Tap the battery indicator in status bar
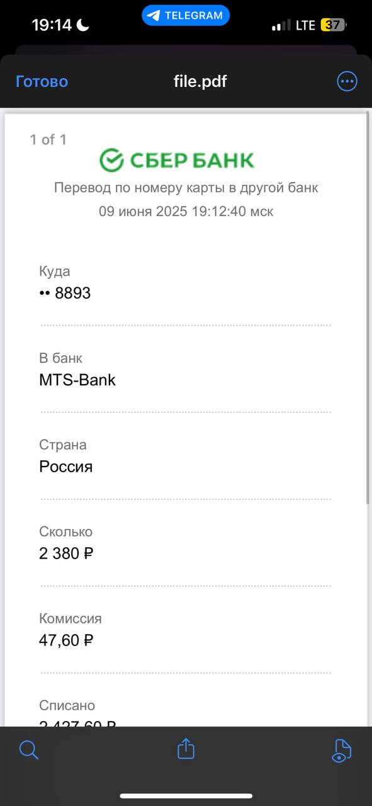 pos(333,25)
